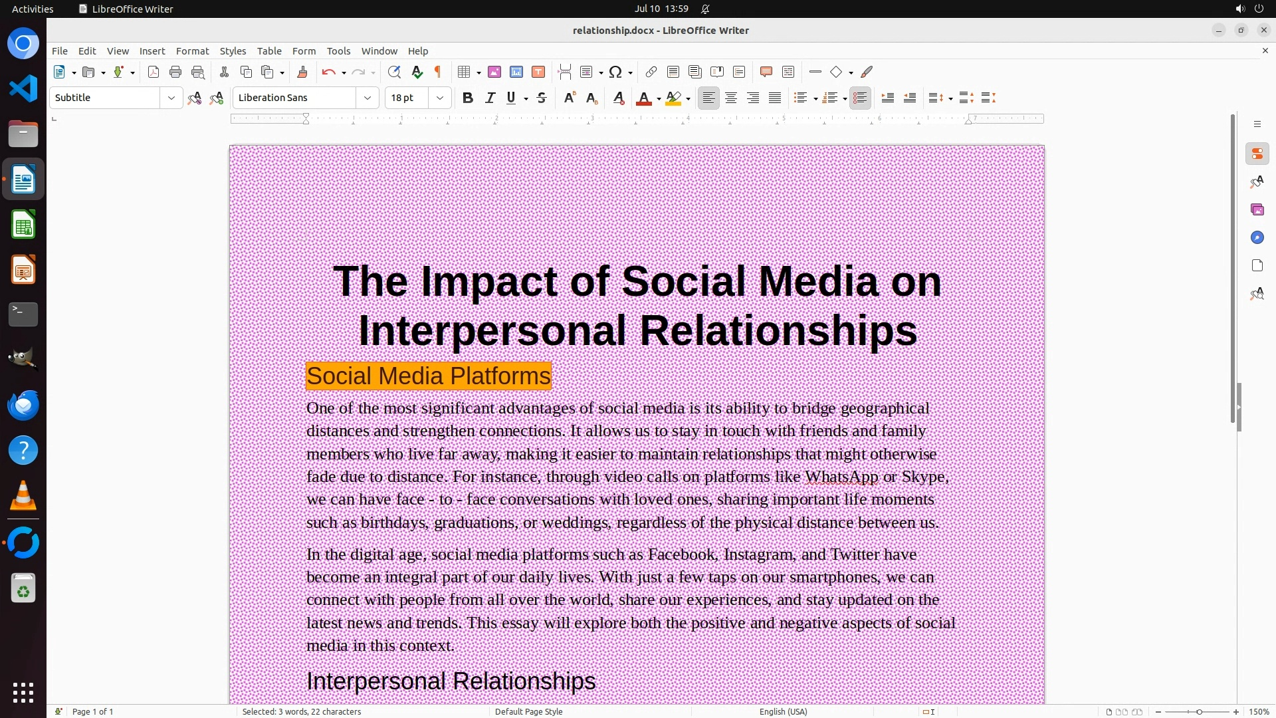
Task: Click the Clone Formatting paintbrush icon
Action: point(302,72)
